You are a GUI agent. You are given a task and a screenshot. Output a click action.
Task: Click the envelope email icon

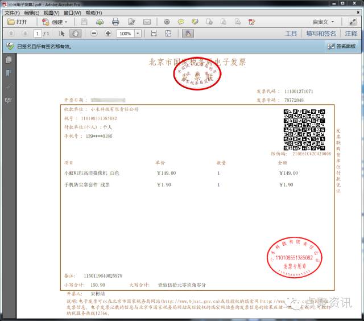tap(147, 22)
